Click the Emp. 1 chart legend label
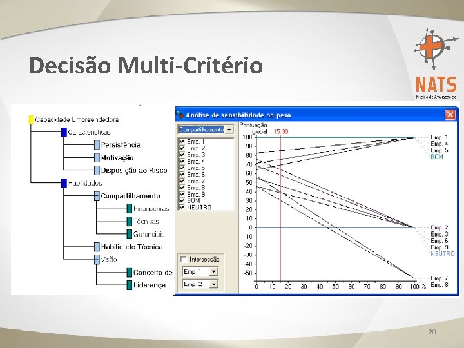The height and width of the screenshot is (348, 464). (439, 137)
